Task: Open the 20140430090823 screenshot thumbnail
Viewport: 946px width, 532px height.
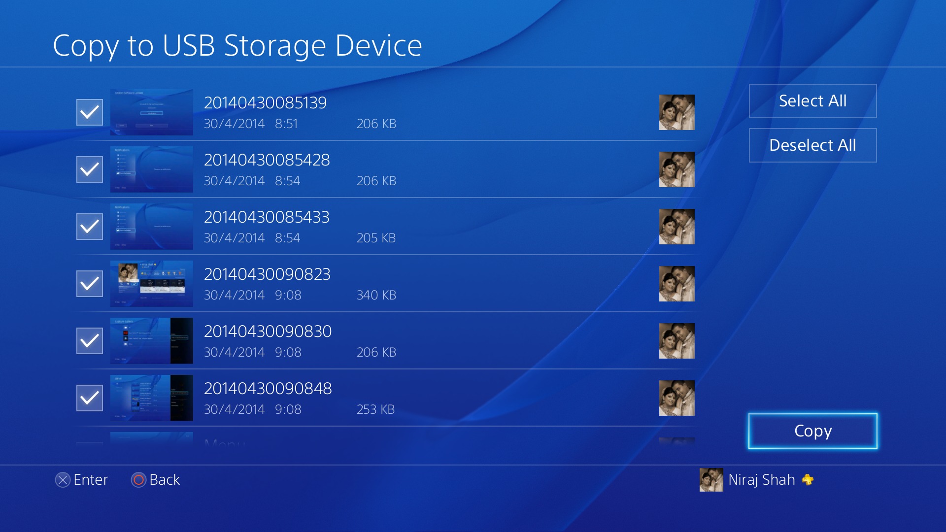Action: pyautogui.click(x=152, y=284)
